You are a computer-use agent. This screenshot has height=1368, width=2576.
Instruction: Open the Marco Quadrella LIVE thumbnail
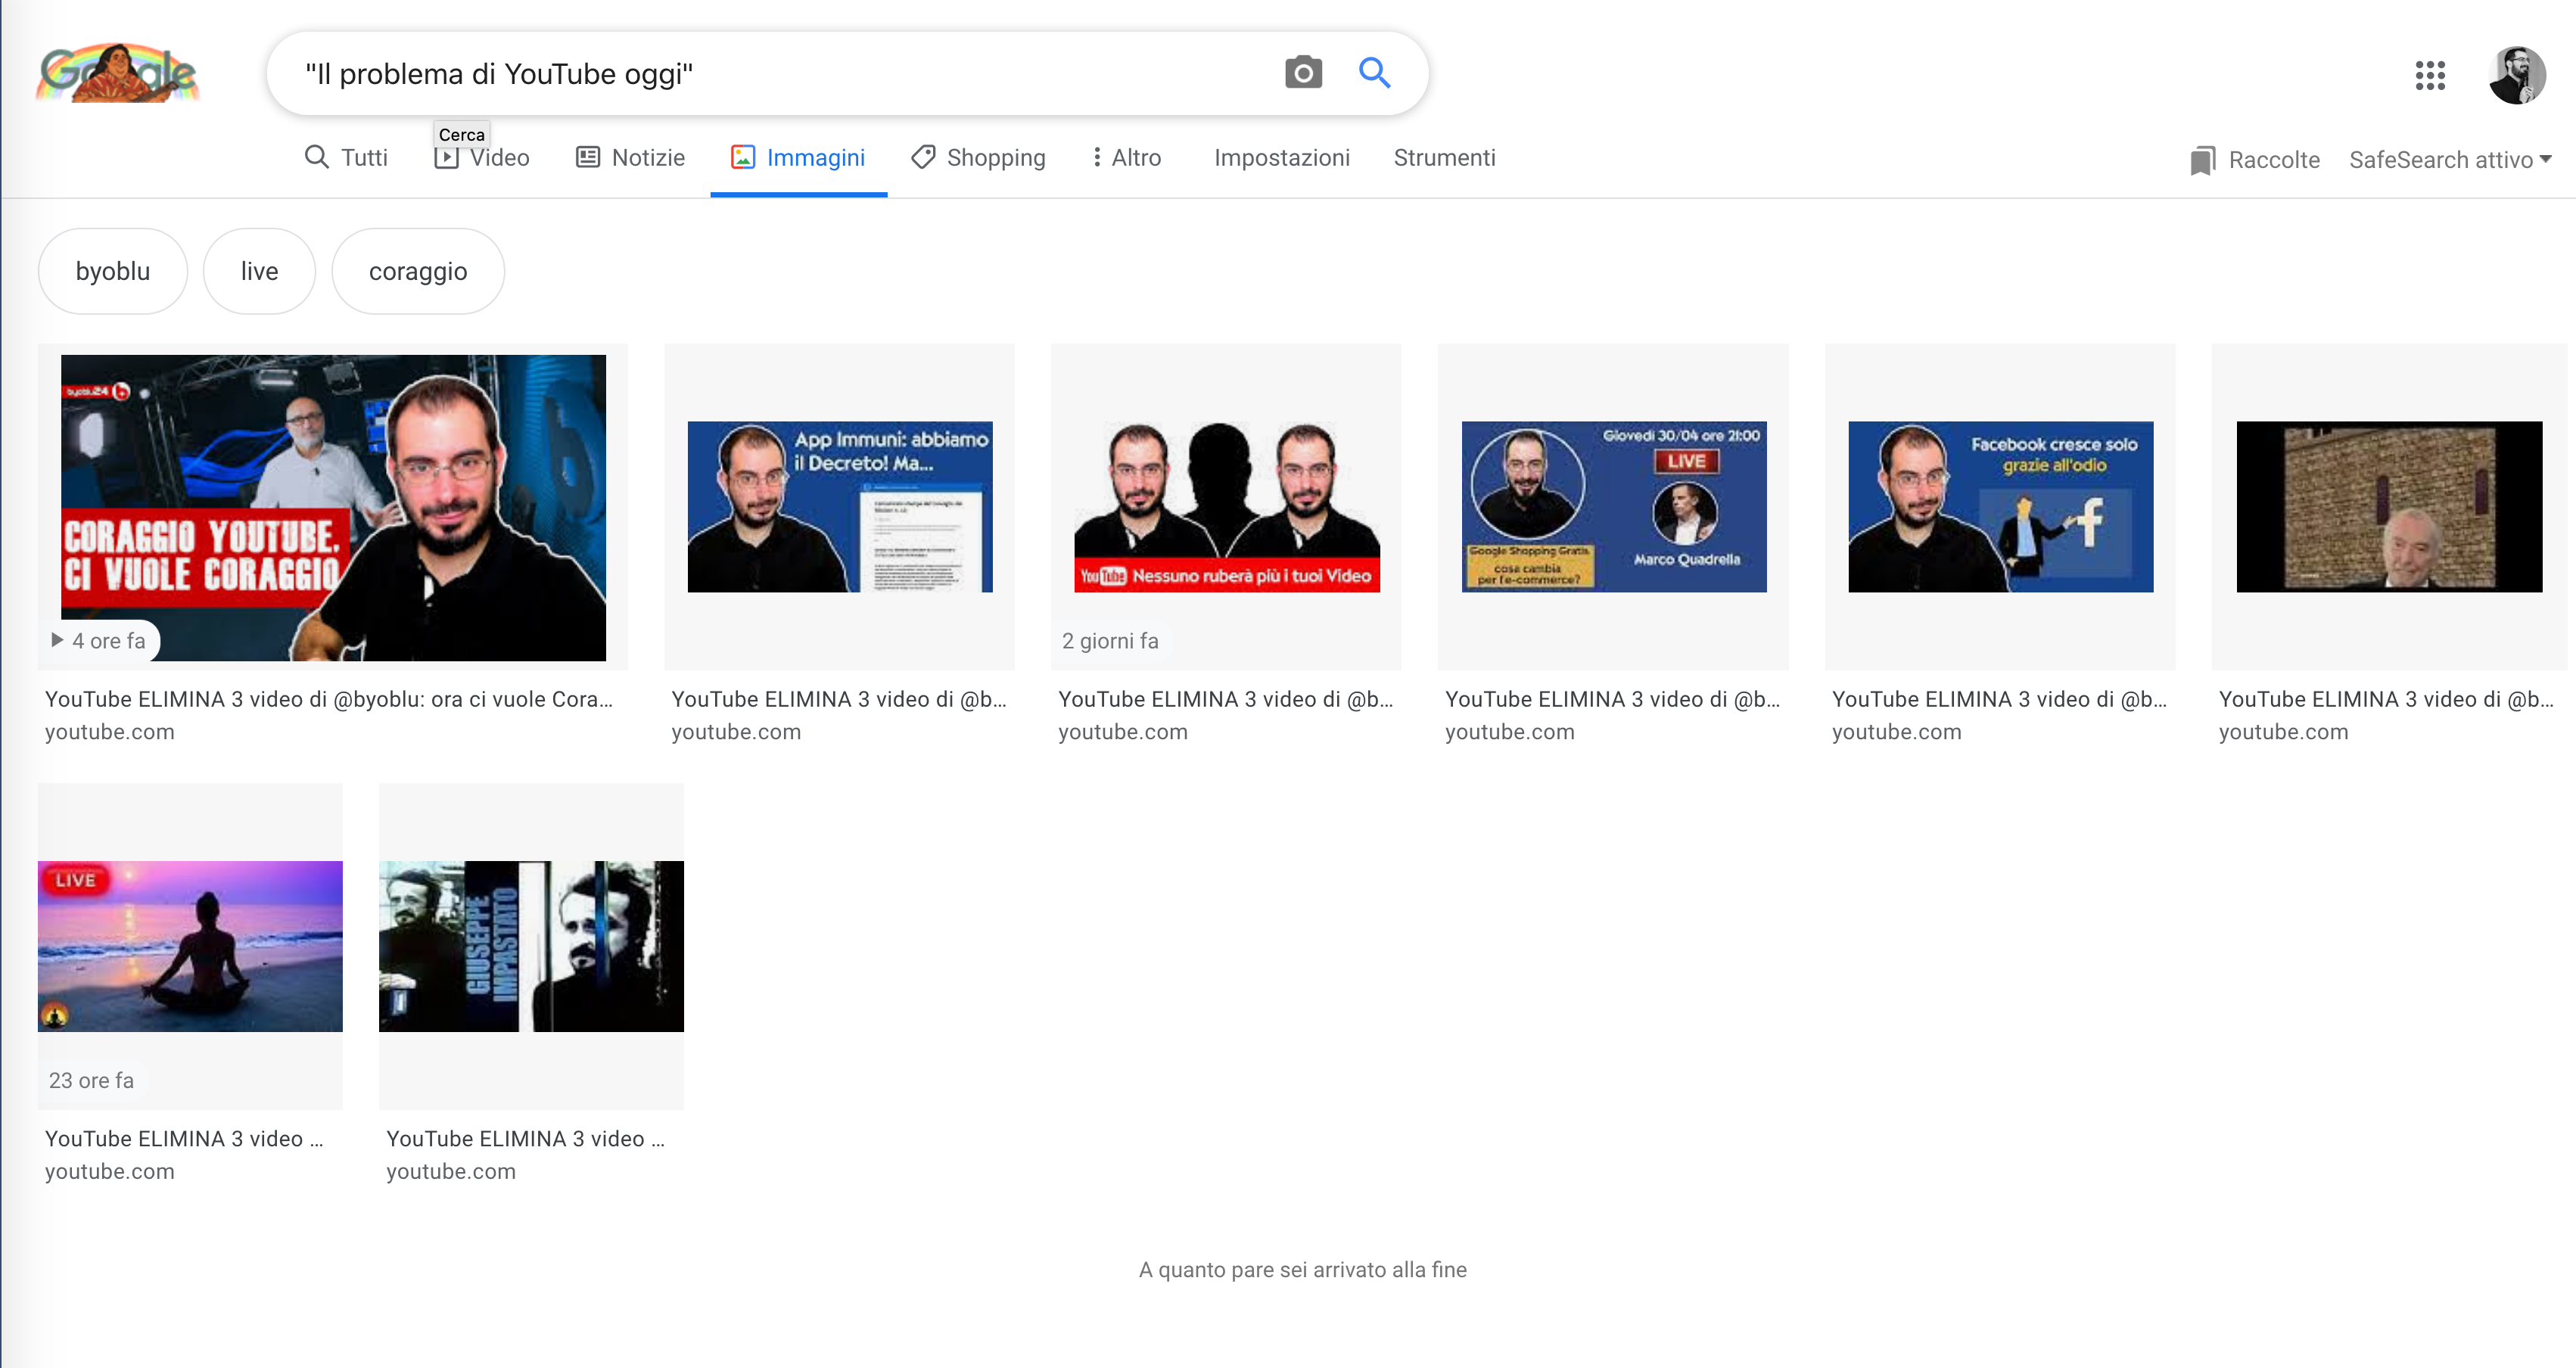[x=1614, y=507]
